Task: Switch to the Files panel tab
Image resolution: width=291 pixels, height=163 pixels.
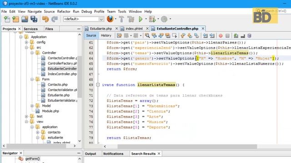Action: point(49,29)
